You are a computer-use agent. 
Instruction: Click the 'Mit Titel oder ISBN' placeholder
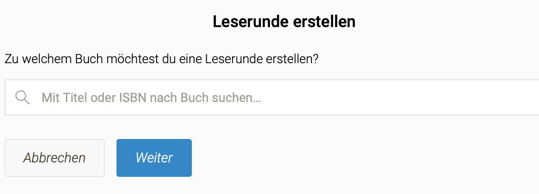(151, 97)
